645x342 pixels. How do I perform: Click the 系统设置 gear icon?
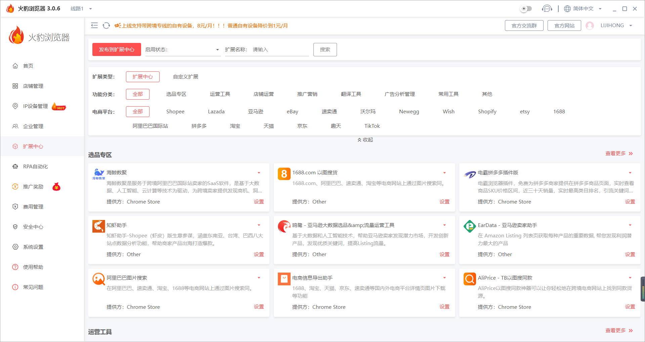click(x=15, y=247)
